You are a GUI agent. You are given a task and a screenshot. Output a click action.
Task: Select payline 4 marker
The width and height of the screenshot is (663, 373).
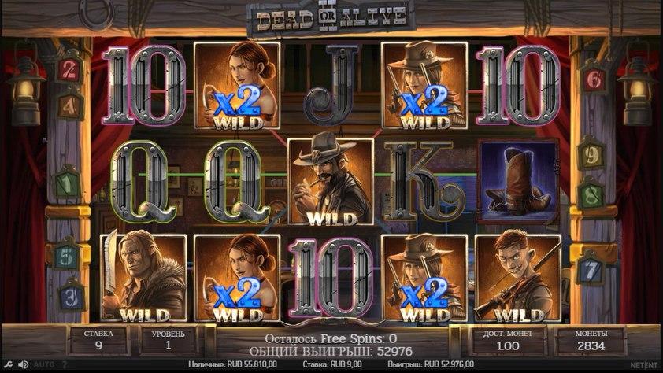click(69, 105)
